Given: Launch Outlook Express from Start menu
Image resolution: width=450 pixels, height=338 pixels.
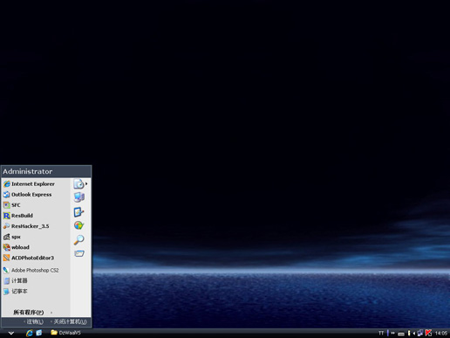Looking at the screenshot, I should pos(36,195).
